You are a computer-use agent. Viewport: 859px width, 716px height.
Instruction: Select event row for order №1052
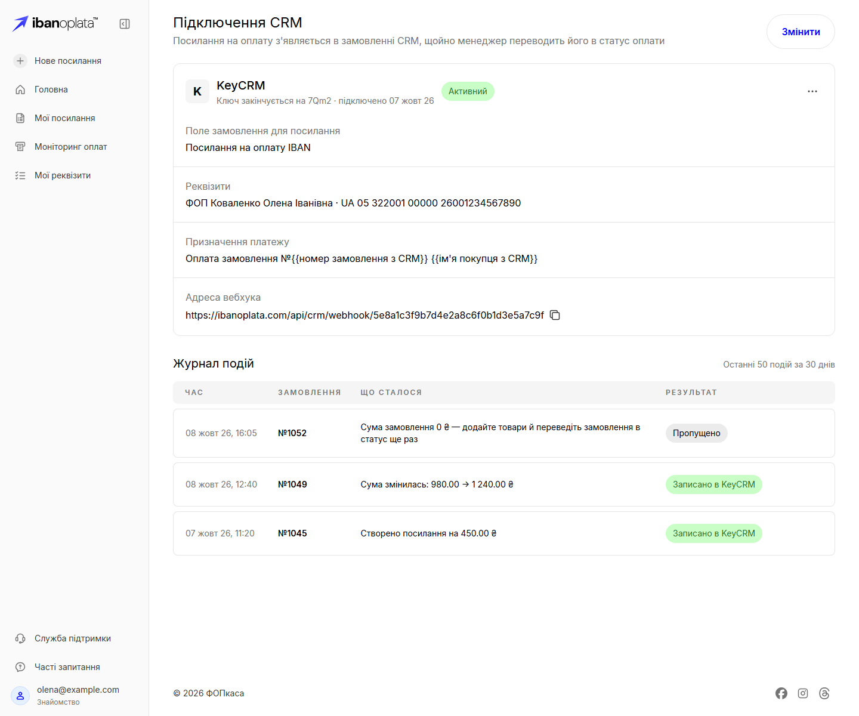(x=504, y=433)
